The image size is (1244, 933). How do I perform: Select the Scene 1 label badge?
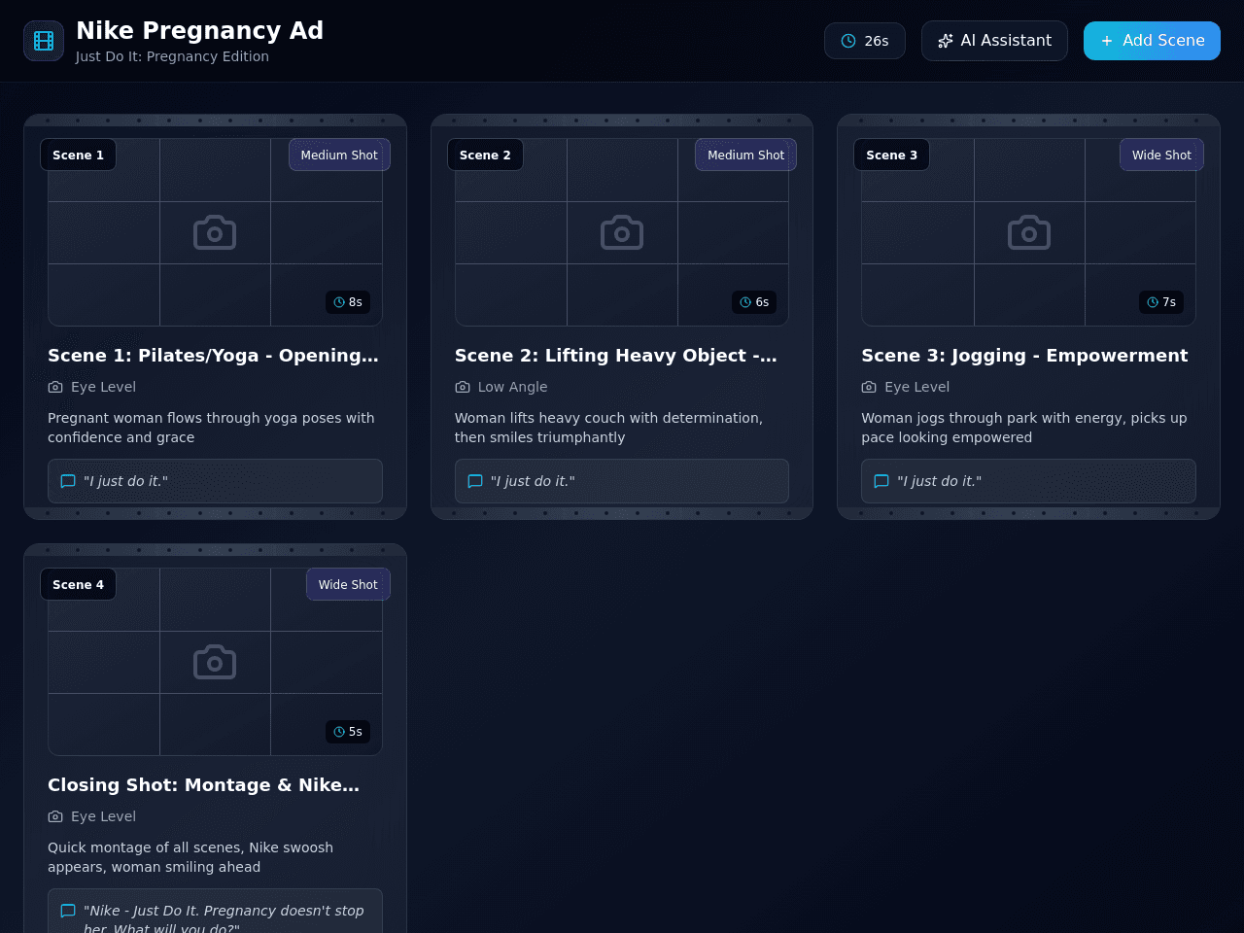[x=78, y=155]
